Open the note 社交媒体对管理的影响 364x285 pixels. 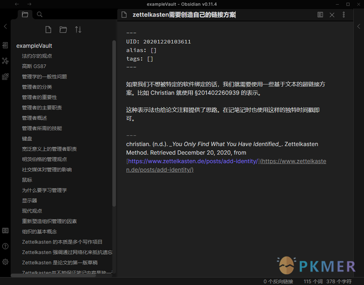[47, 170]
